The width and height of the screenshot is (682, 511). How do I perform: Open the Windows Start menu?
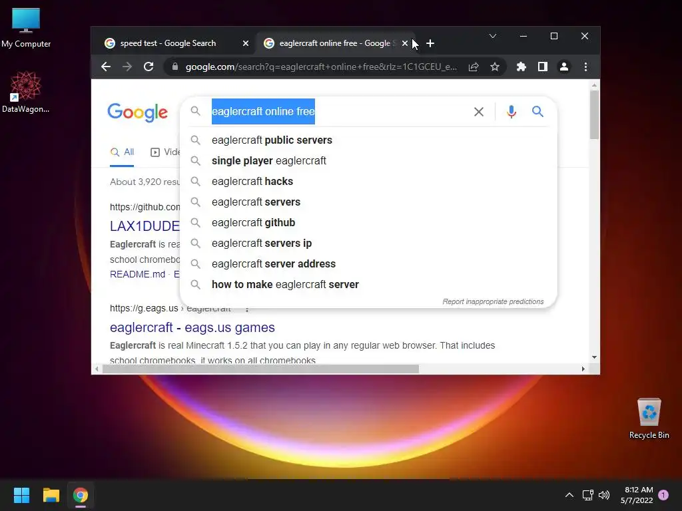(21, 495)
